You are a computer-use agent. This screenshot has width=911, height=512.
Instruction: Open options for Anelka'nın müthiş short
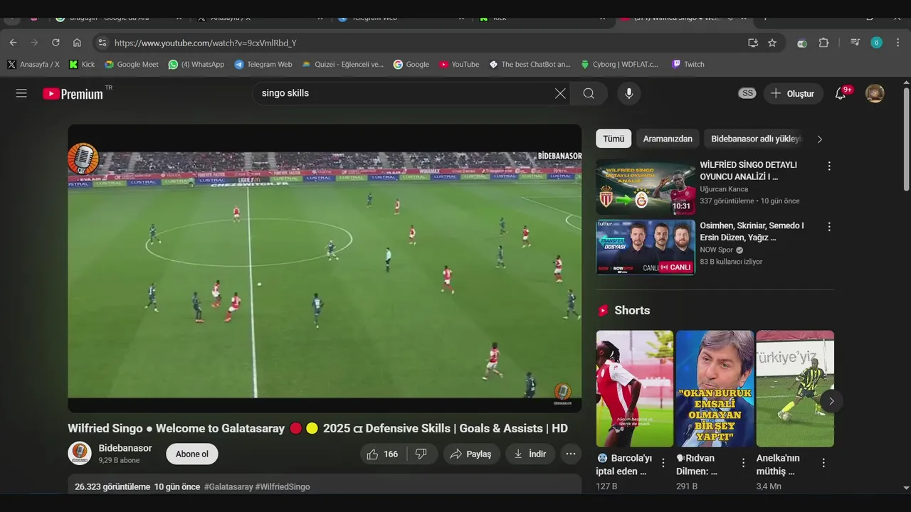pyautogui.click(x=823, y=463)
